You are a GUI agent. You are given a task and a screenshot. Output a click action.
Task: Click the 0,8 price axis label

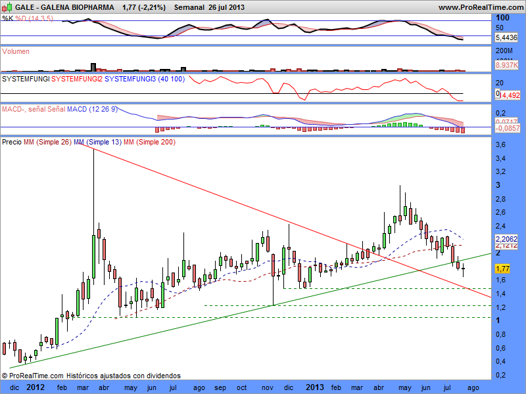coord(501,334)
